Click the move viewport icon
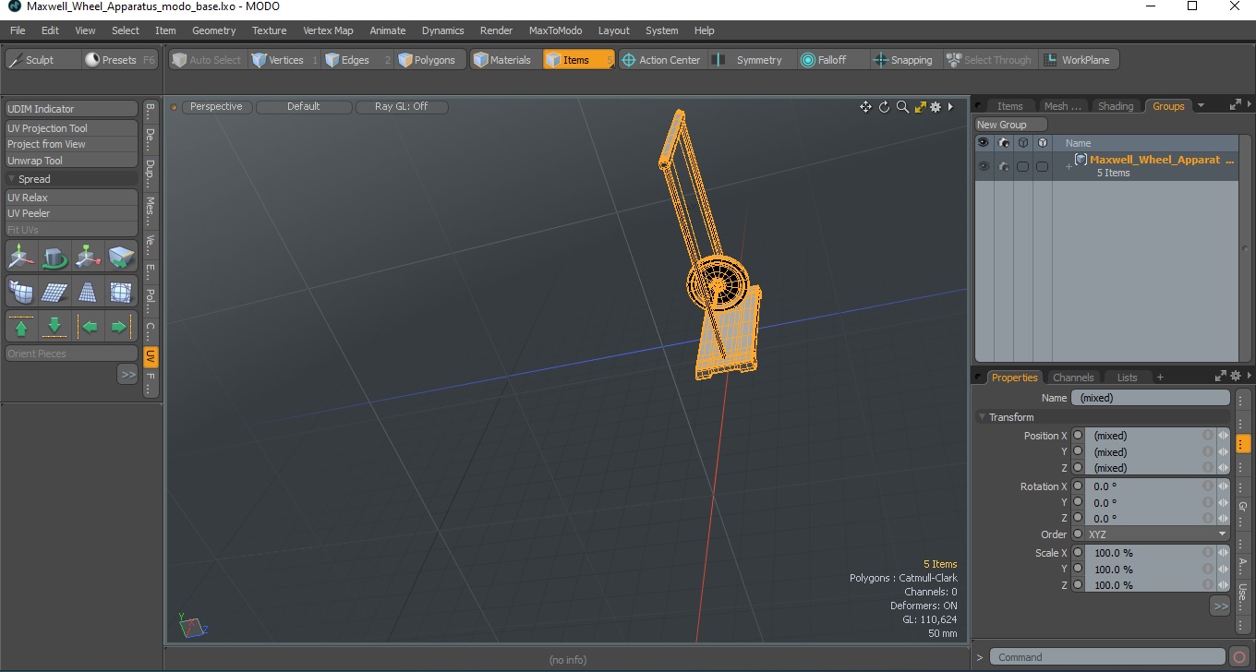 (865, 107)
